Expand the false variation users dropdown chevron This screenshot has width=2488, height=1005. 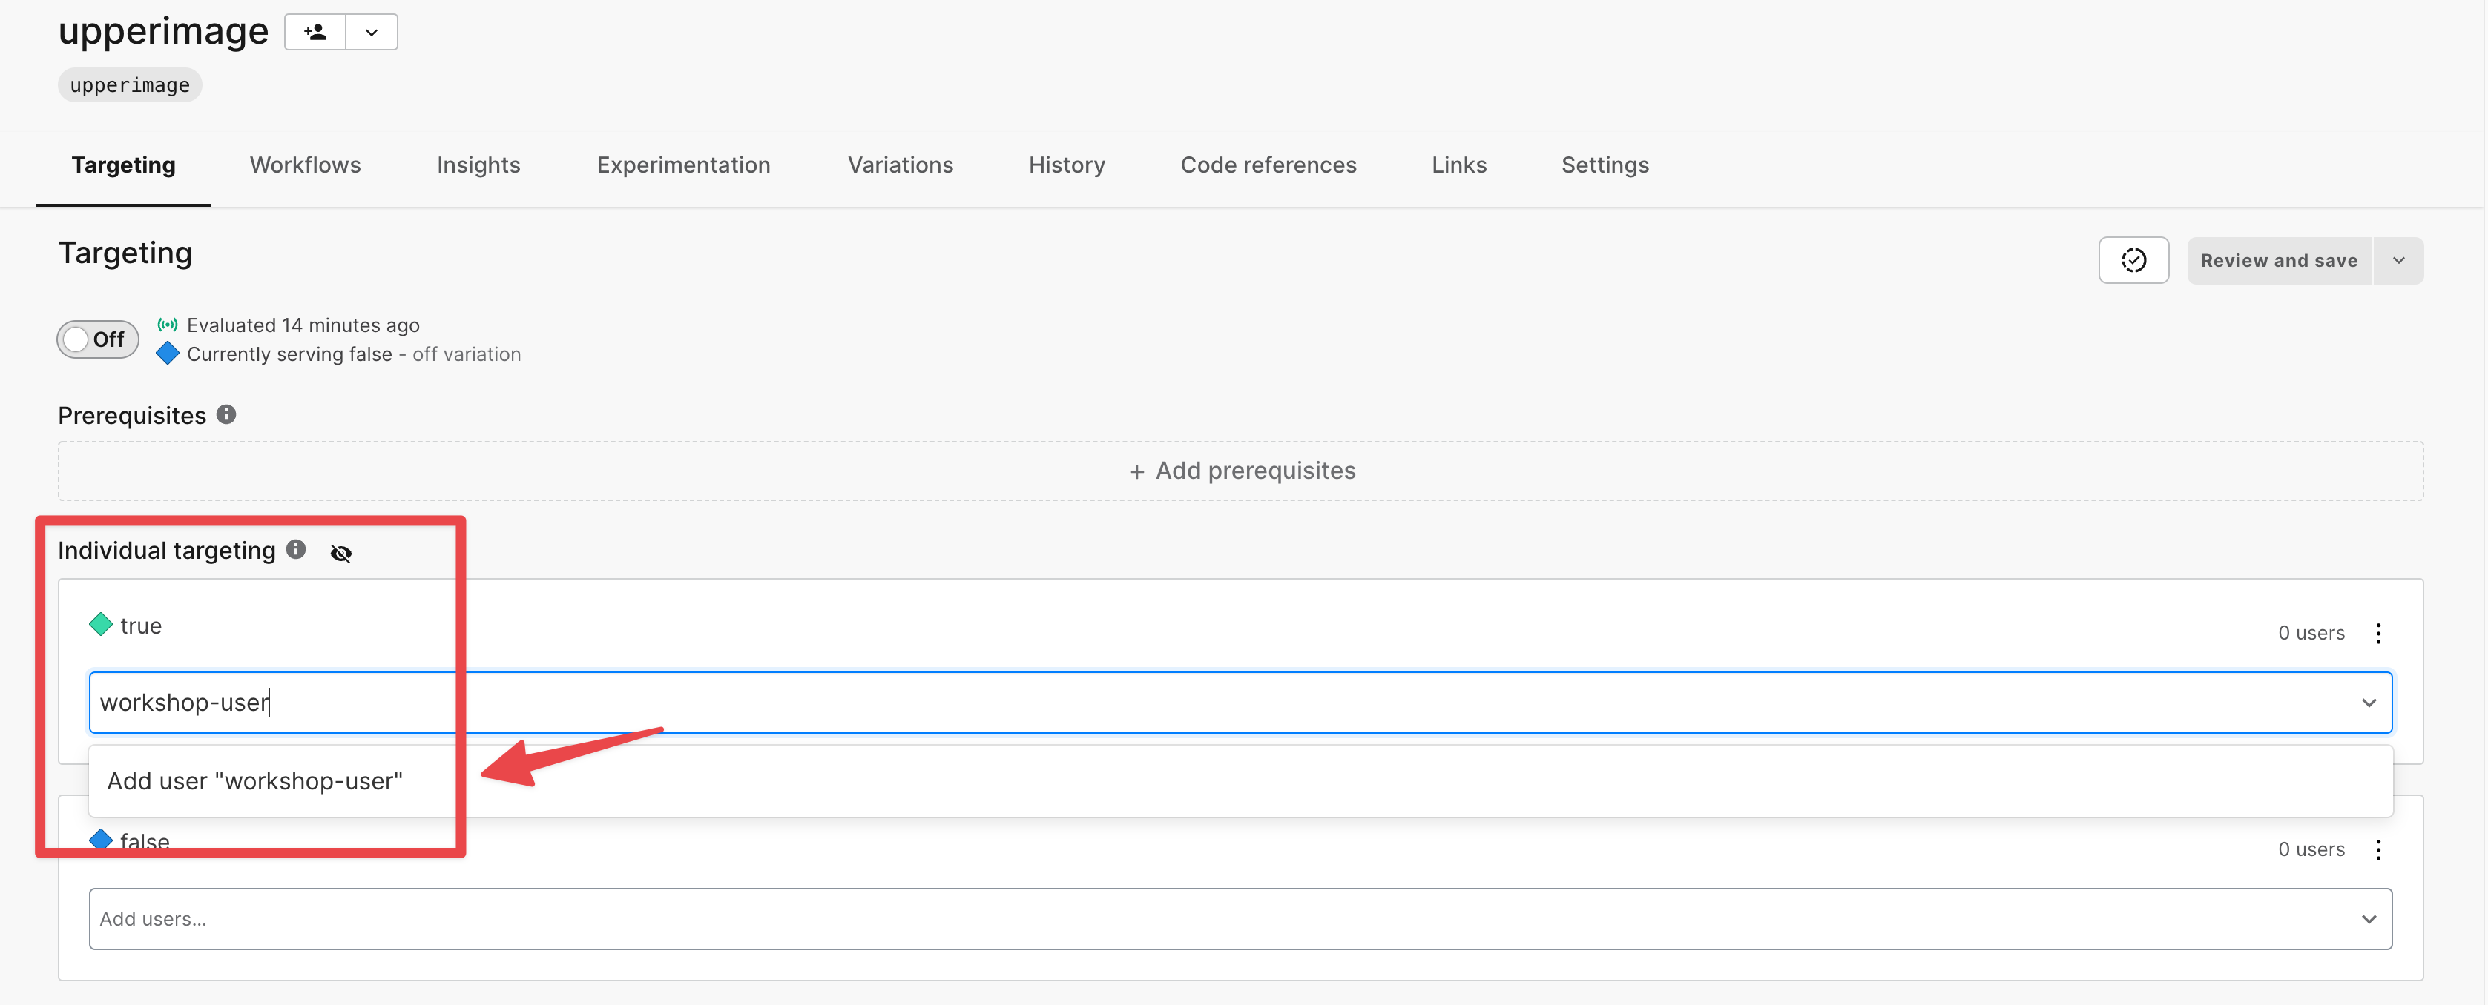click(x=2369, y=919)
